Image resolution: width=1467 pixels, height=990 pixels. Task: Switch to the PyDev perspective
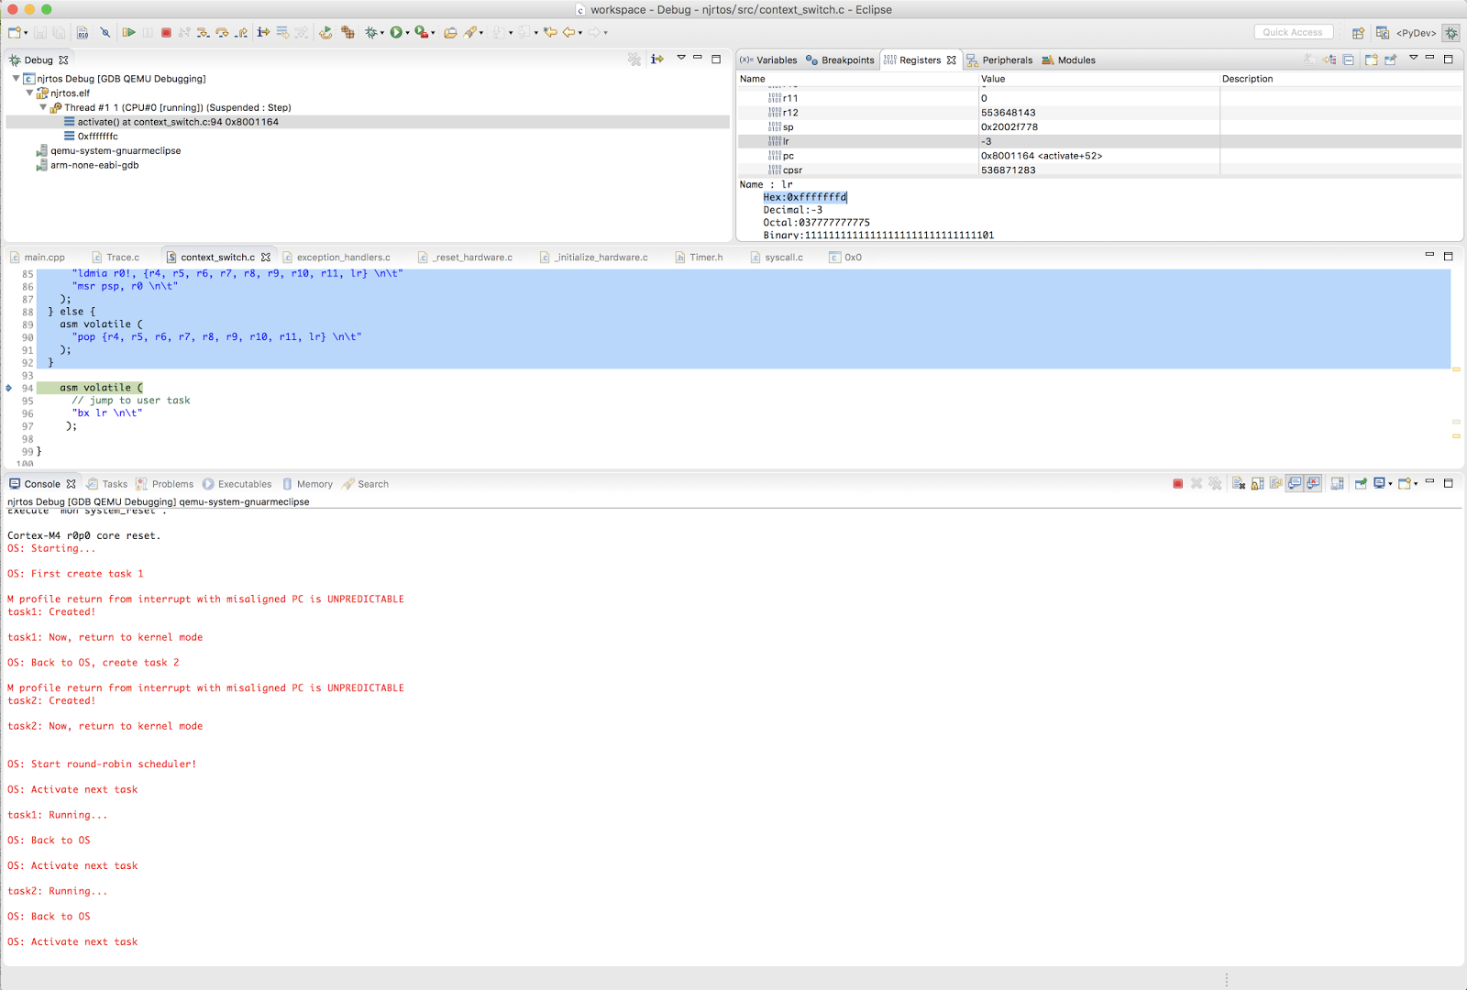(1417, 32)
